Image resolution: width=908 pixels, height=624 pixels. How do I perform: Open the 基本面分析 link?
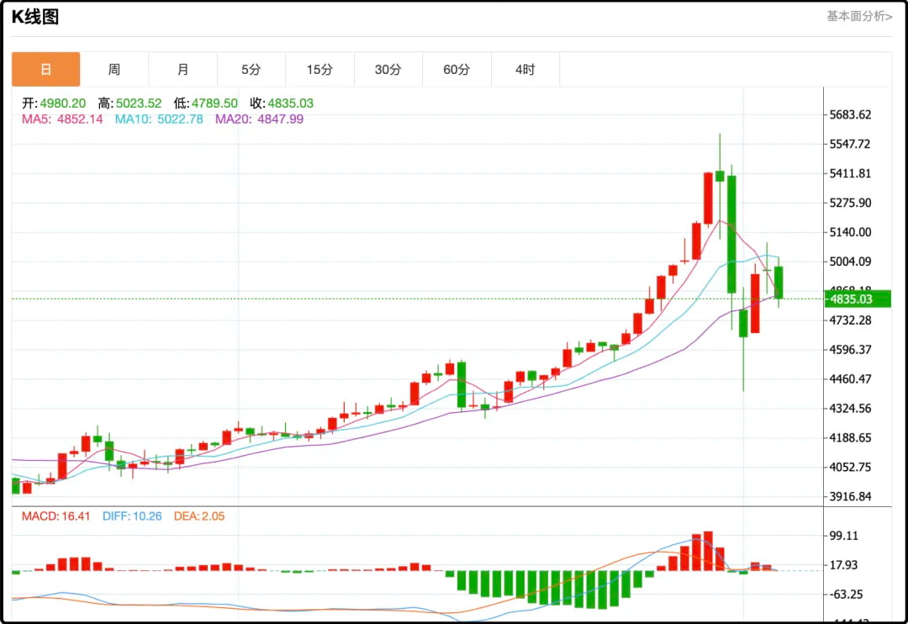858,16
